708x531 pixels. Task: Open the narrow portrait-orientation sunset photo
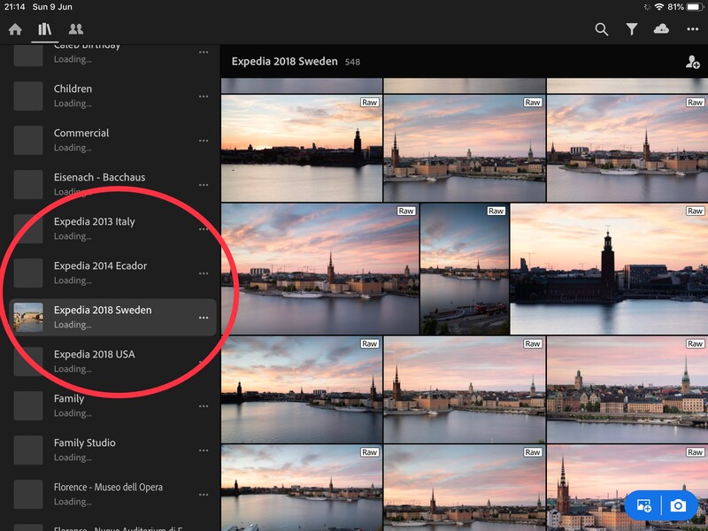(465, 269)
